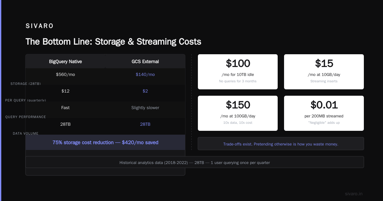Click the $560/mo BigQuery storage cell

[x=65, y=74]
